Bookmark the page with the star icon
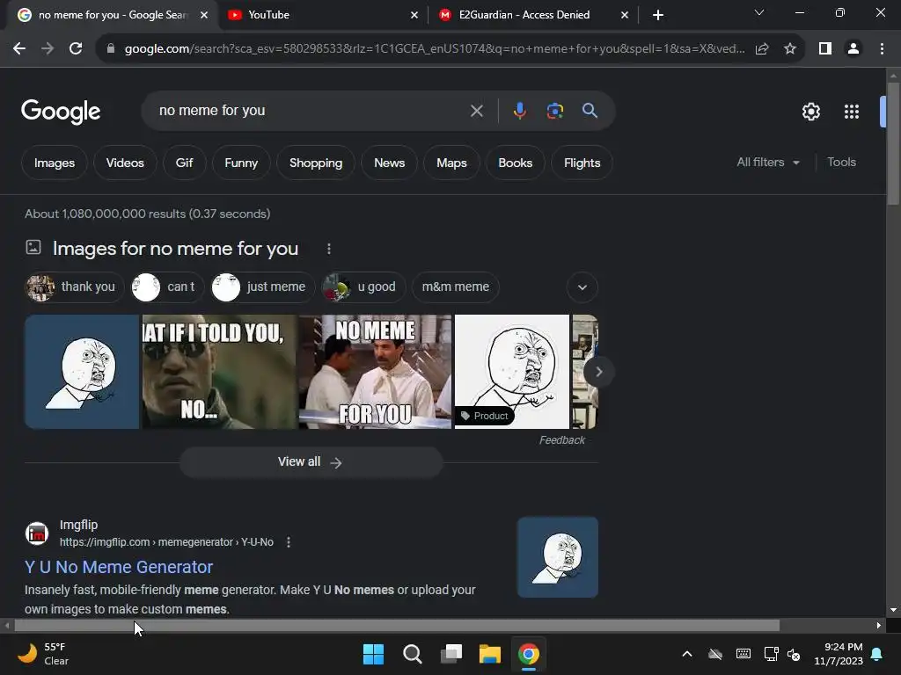Viewport: 901px width, 675px height. [x=790, y=49]
